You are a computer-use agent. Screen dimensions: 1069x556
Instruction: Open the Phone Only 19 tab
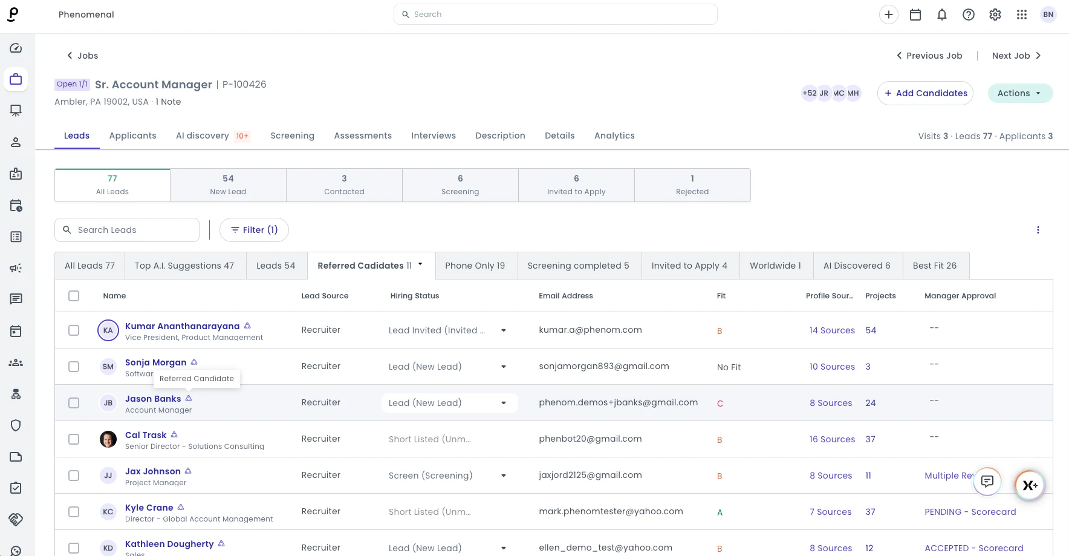pyautogui.click(x=475, y=266)
